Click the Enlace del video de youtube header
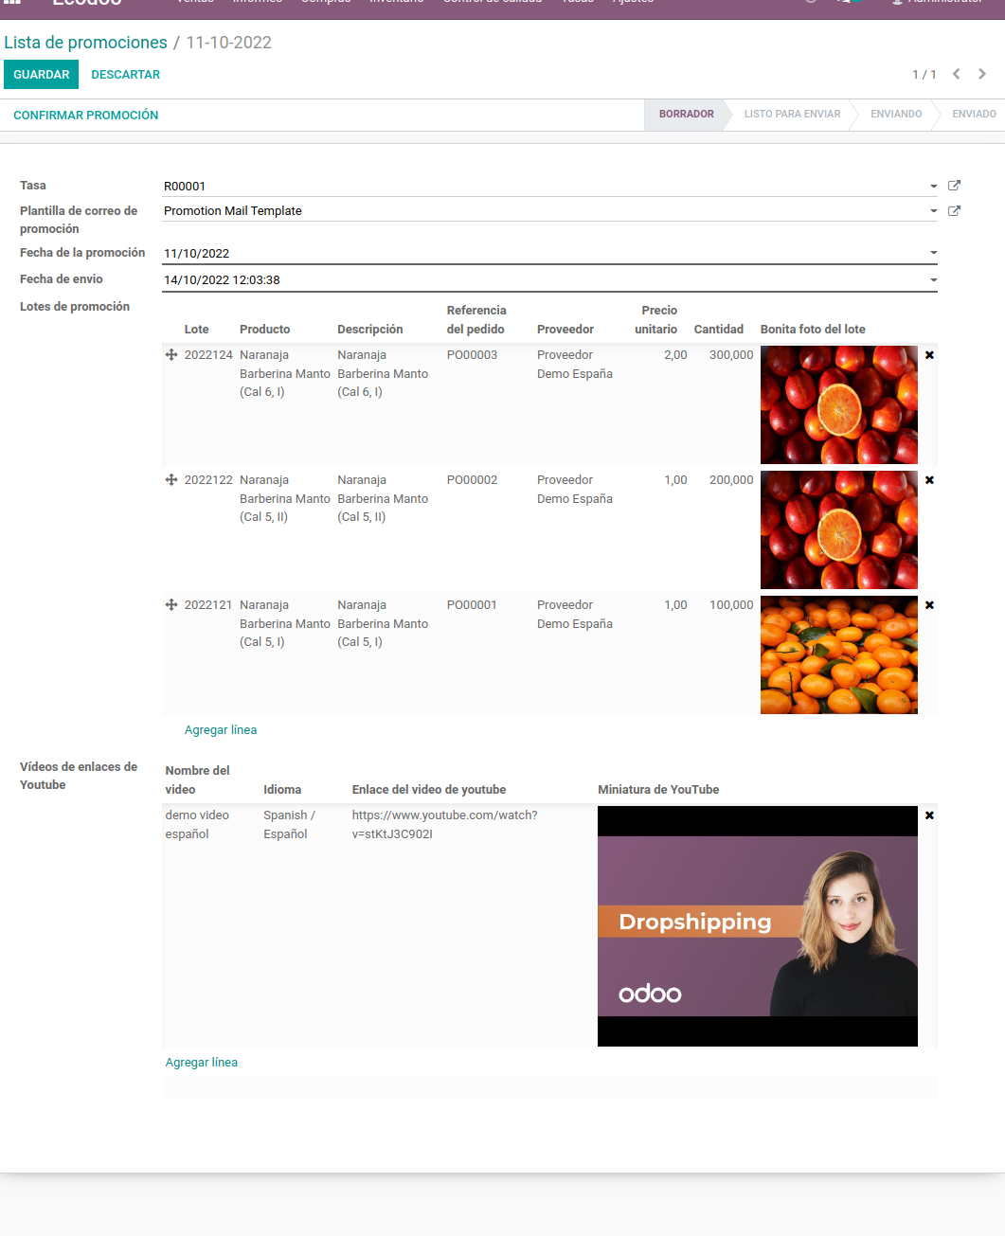Viewport: 1005px width, 1236px height. 429,790
